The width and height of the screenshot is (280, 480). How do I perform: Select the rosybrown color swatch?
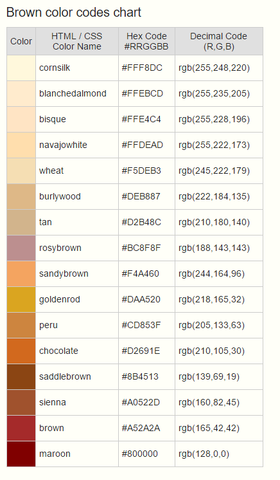pos(21,248)
